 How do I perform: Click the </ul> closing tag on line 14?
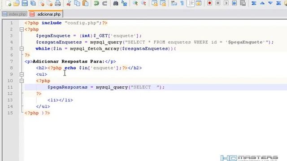(x=43, y=106)
